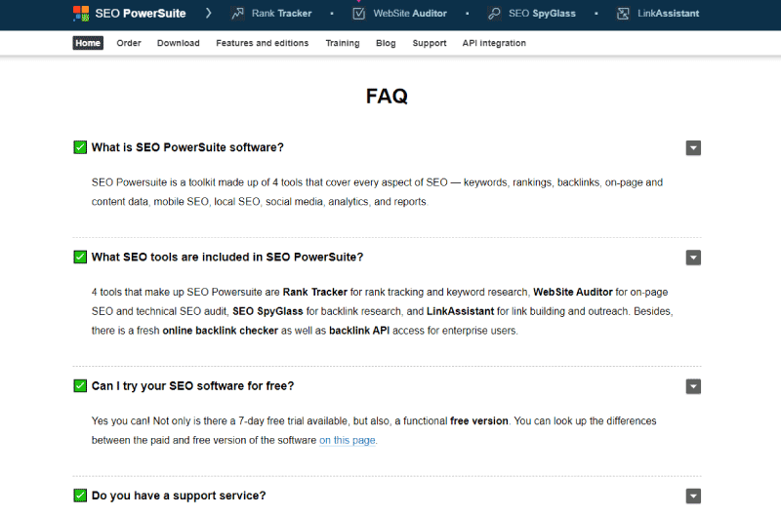Image resolution: width=781 pixels, height=517 pixels.
Task: Open the Training menu item
Action: [x=343, y=43]
